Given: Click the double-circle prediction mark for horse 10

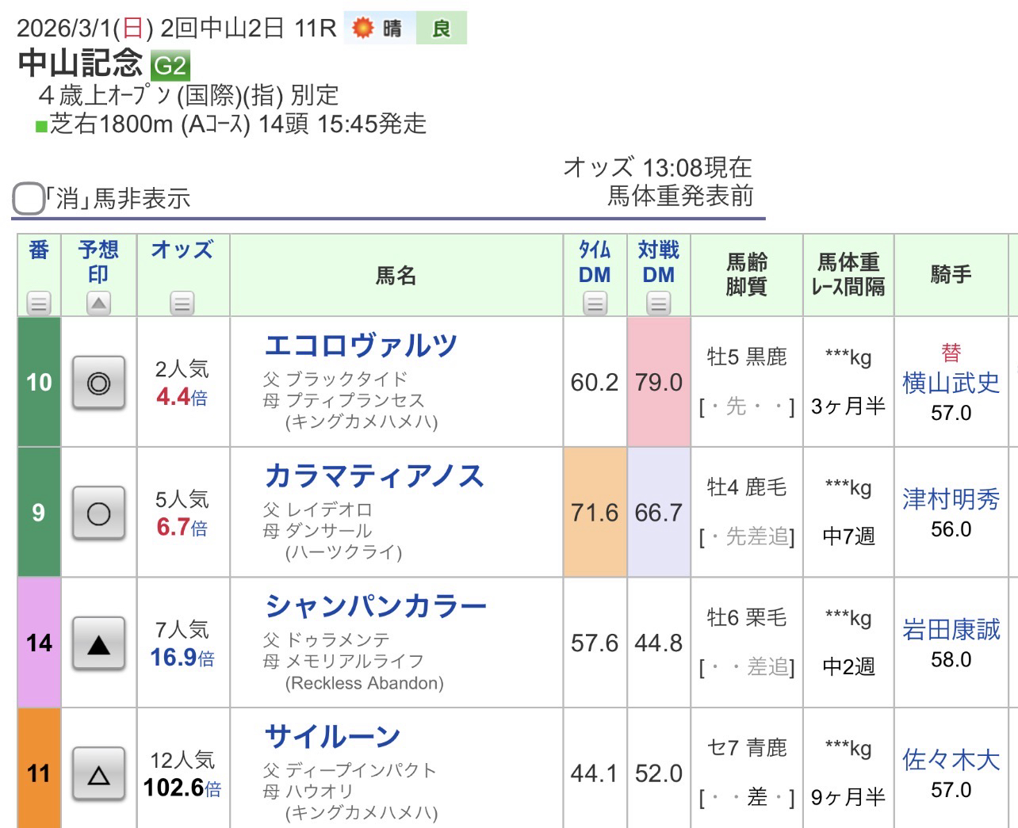Looking at the screenshot, I should tap(98, 383).
